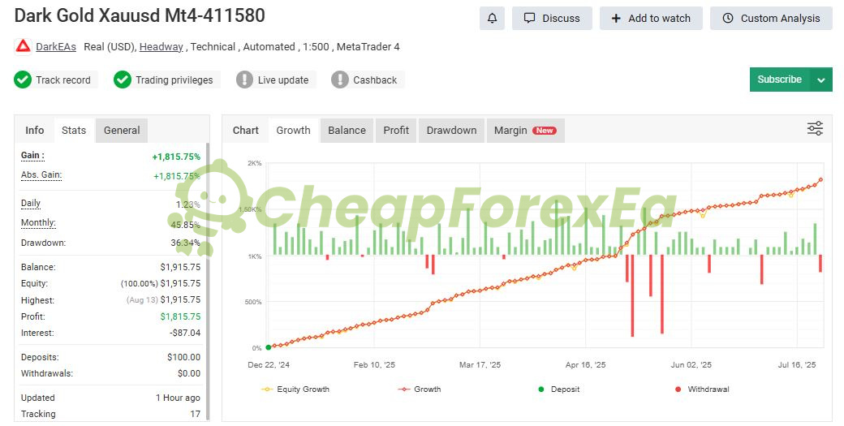Screen dimensions: 844x426
Task: Click the $100.00 Deposits value
Action: coord(183,357)
